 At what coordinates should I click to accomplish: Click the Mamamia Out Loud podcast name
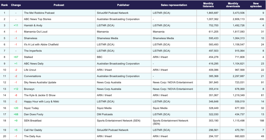point(35,32)
